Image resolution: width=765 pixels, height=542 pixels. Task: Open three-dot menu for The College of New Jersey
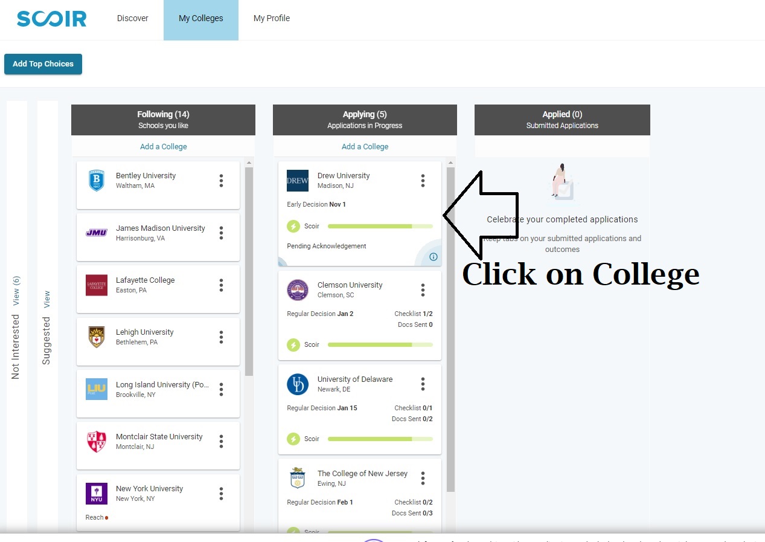pos(423,478)
